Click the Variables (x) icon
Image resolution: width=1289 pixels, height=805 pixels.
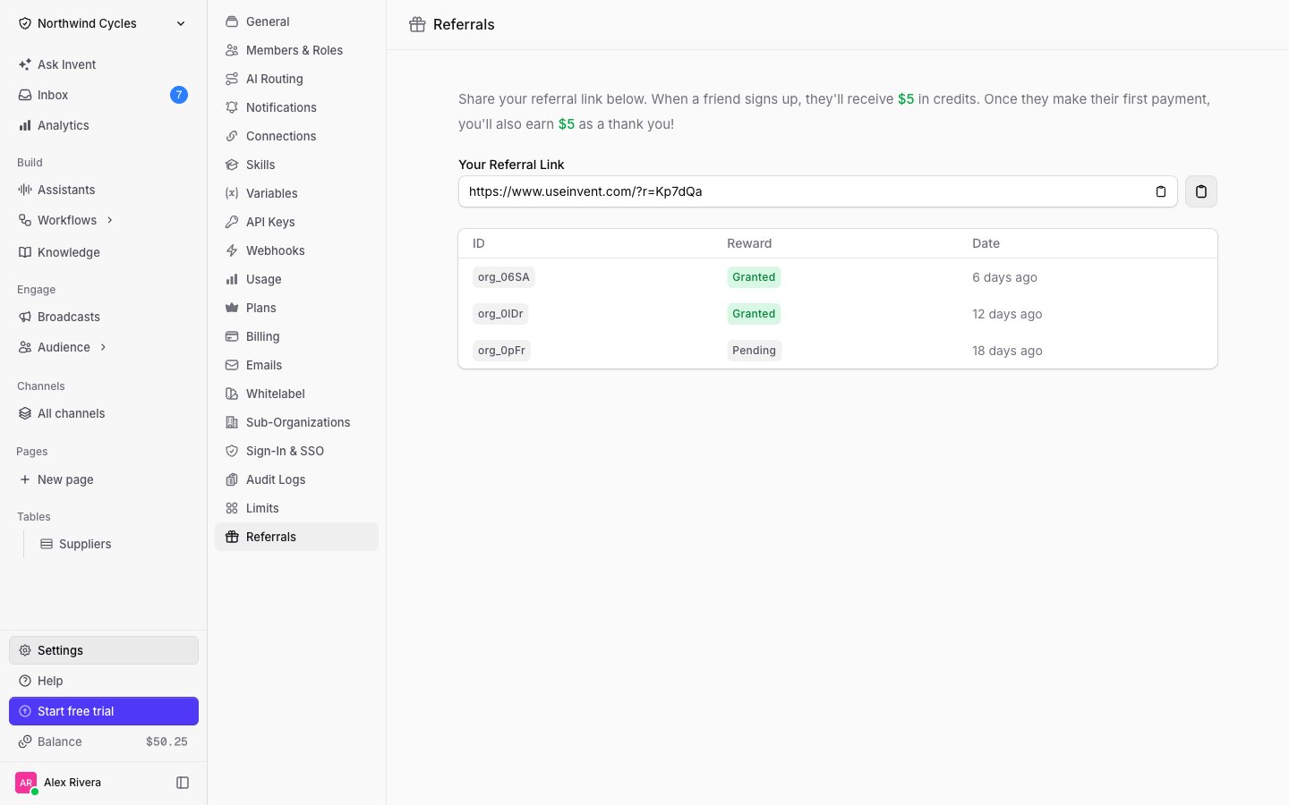(x=232, y=193)
